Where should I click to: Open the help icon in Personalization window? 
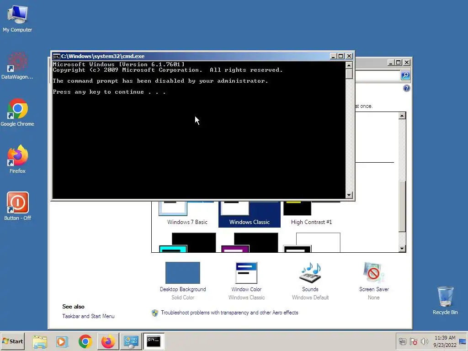(406, 88)
